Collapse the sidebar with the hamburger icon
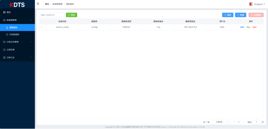The width and height of the screenshot is (268, 129). 38,4
